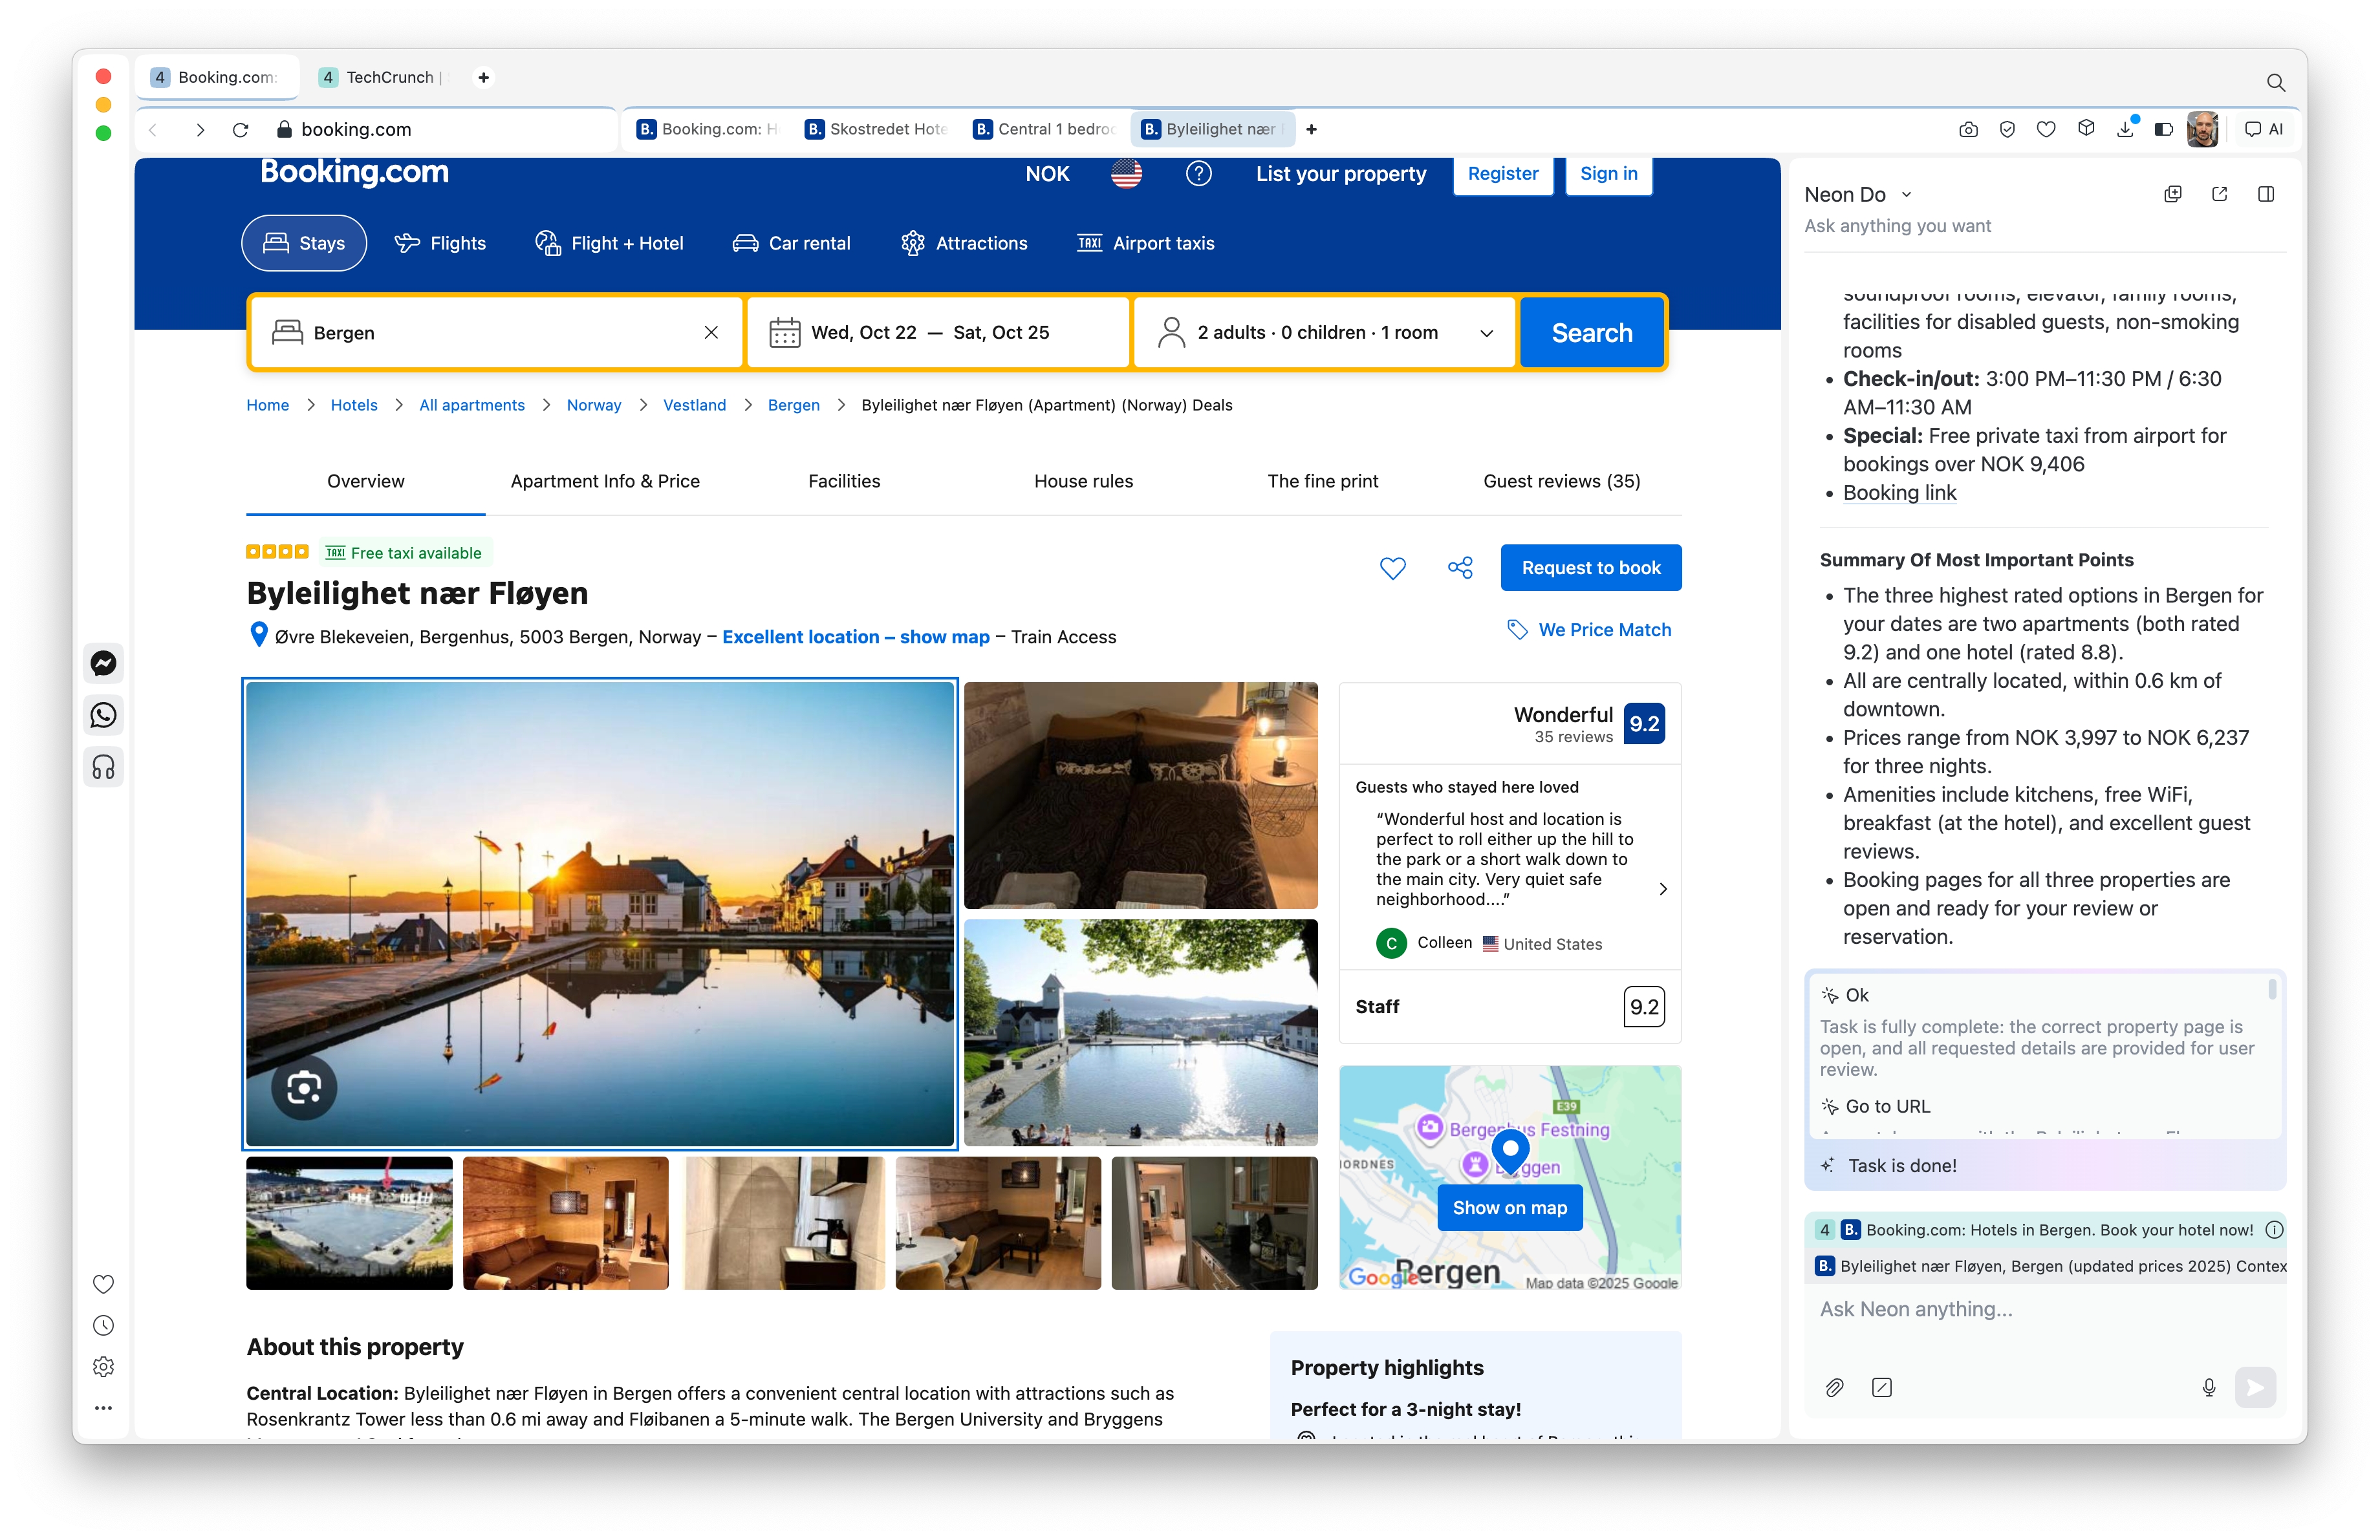Viewport: 2380px width, 1540px height.
Task: Open image search camera icon on main photo
Action: [x=304, y=1087]
